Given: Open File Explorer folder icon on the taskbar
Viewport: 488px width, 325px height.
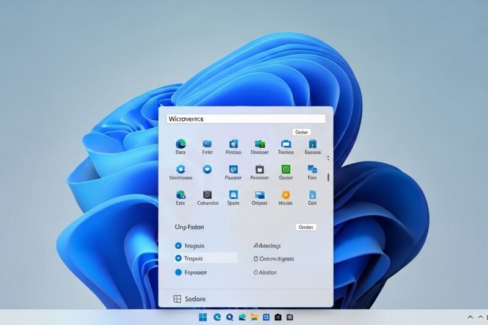Looking at the screenshot, I should [254, 317].
